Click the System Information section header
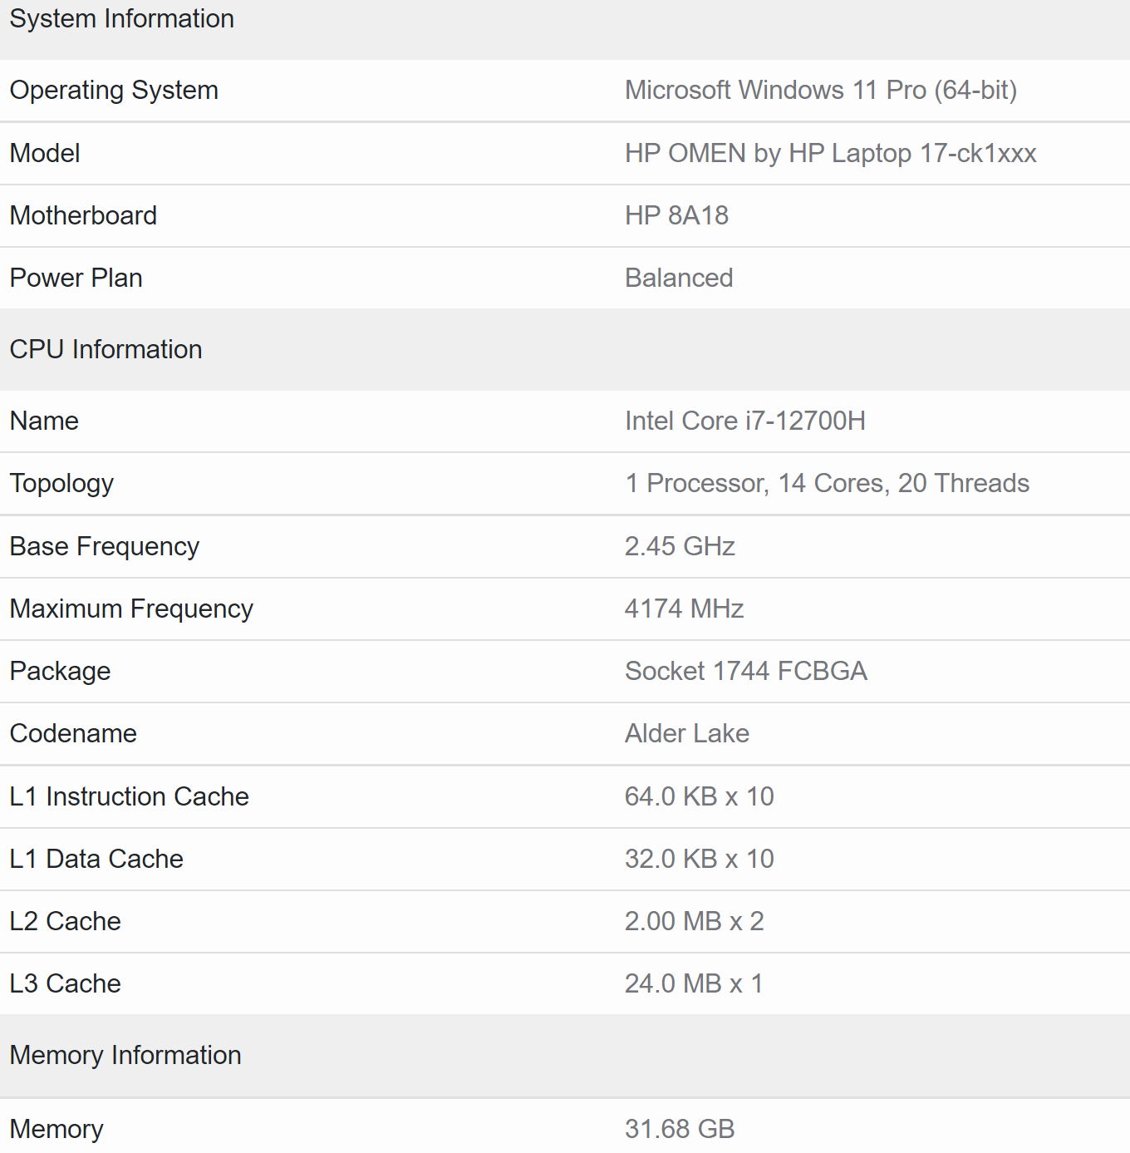The height and width of the screenshot is (1153, 1130). (121, 19)
